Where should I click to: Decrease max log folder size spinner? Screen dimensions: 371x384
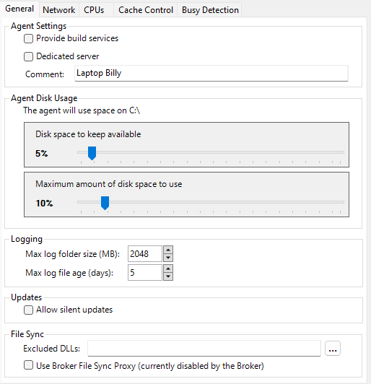coord(168,258)
